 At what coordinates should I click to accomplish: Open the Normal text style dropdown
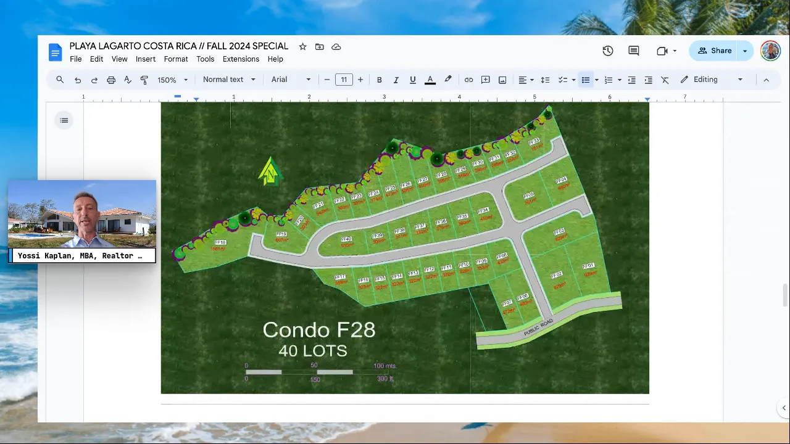[x=229, y=80]
